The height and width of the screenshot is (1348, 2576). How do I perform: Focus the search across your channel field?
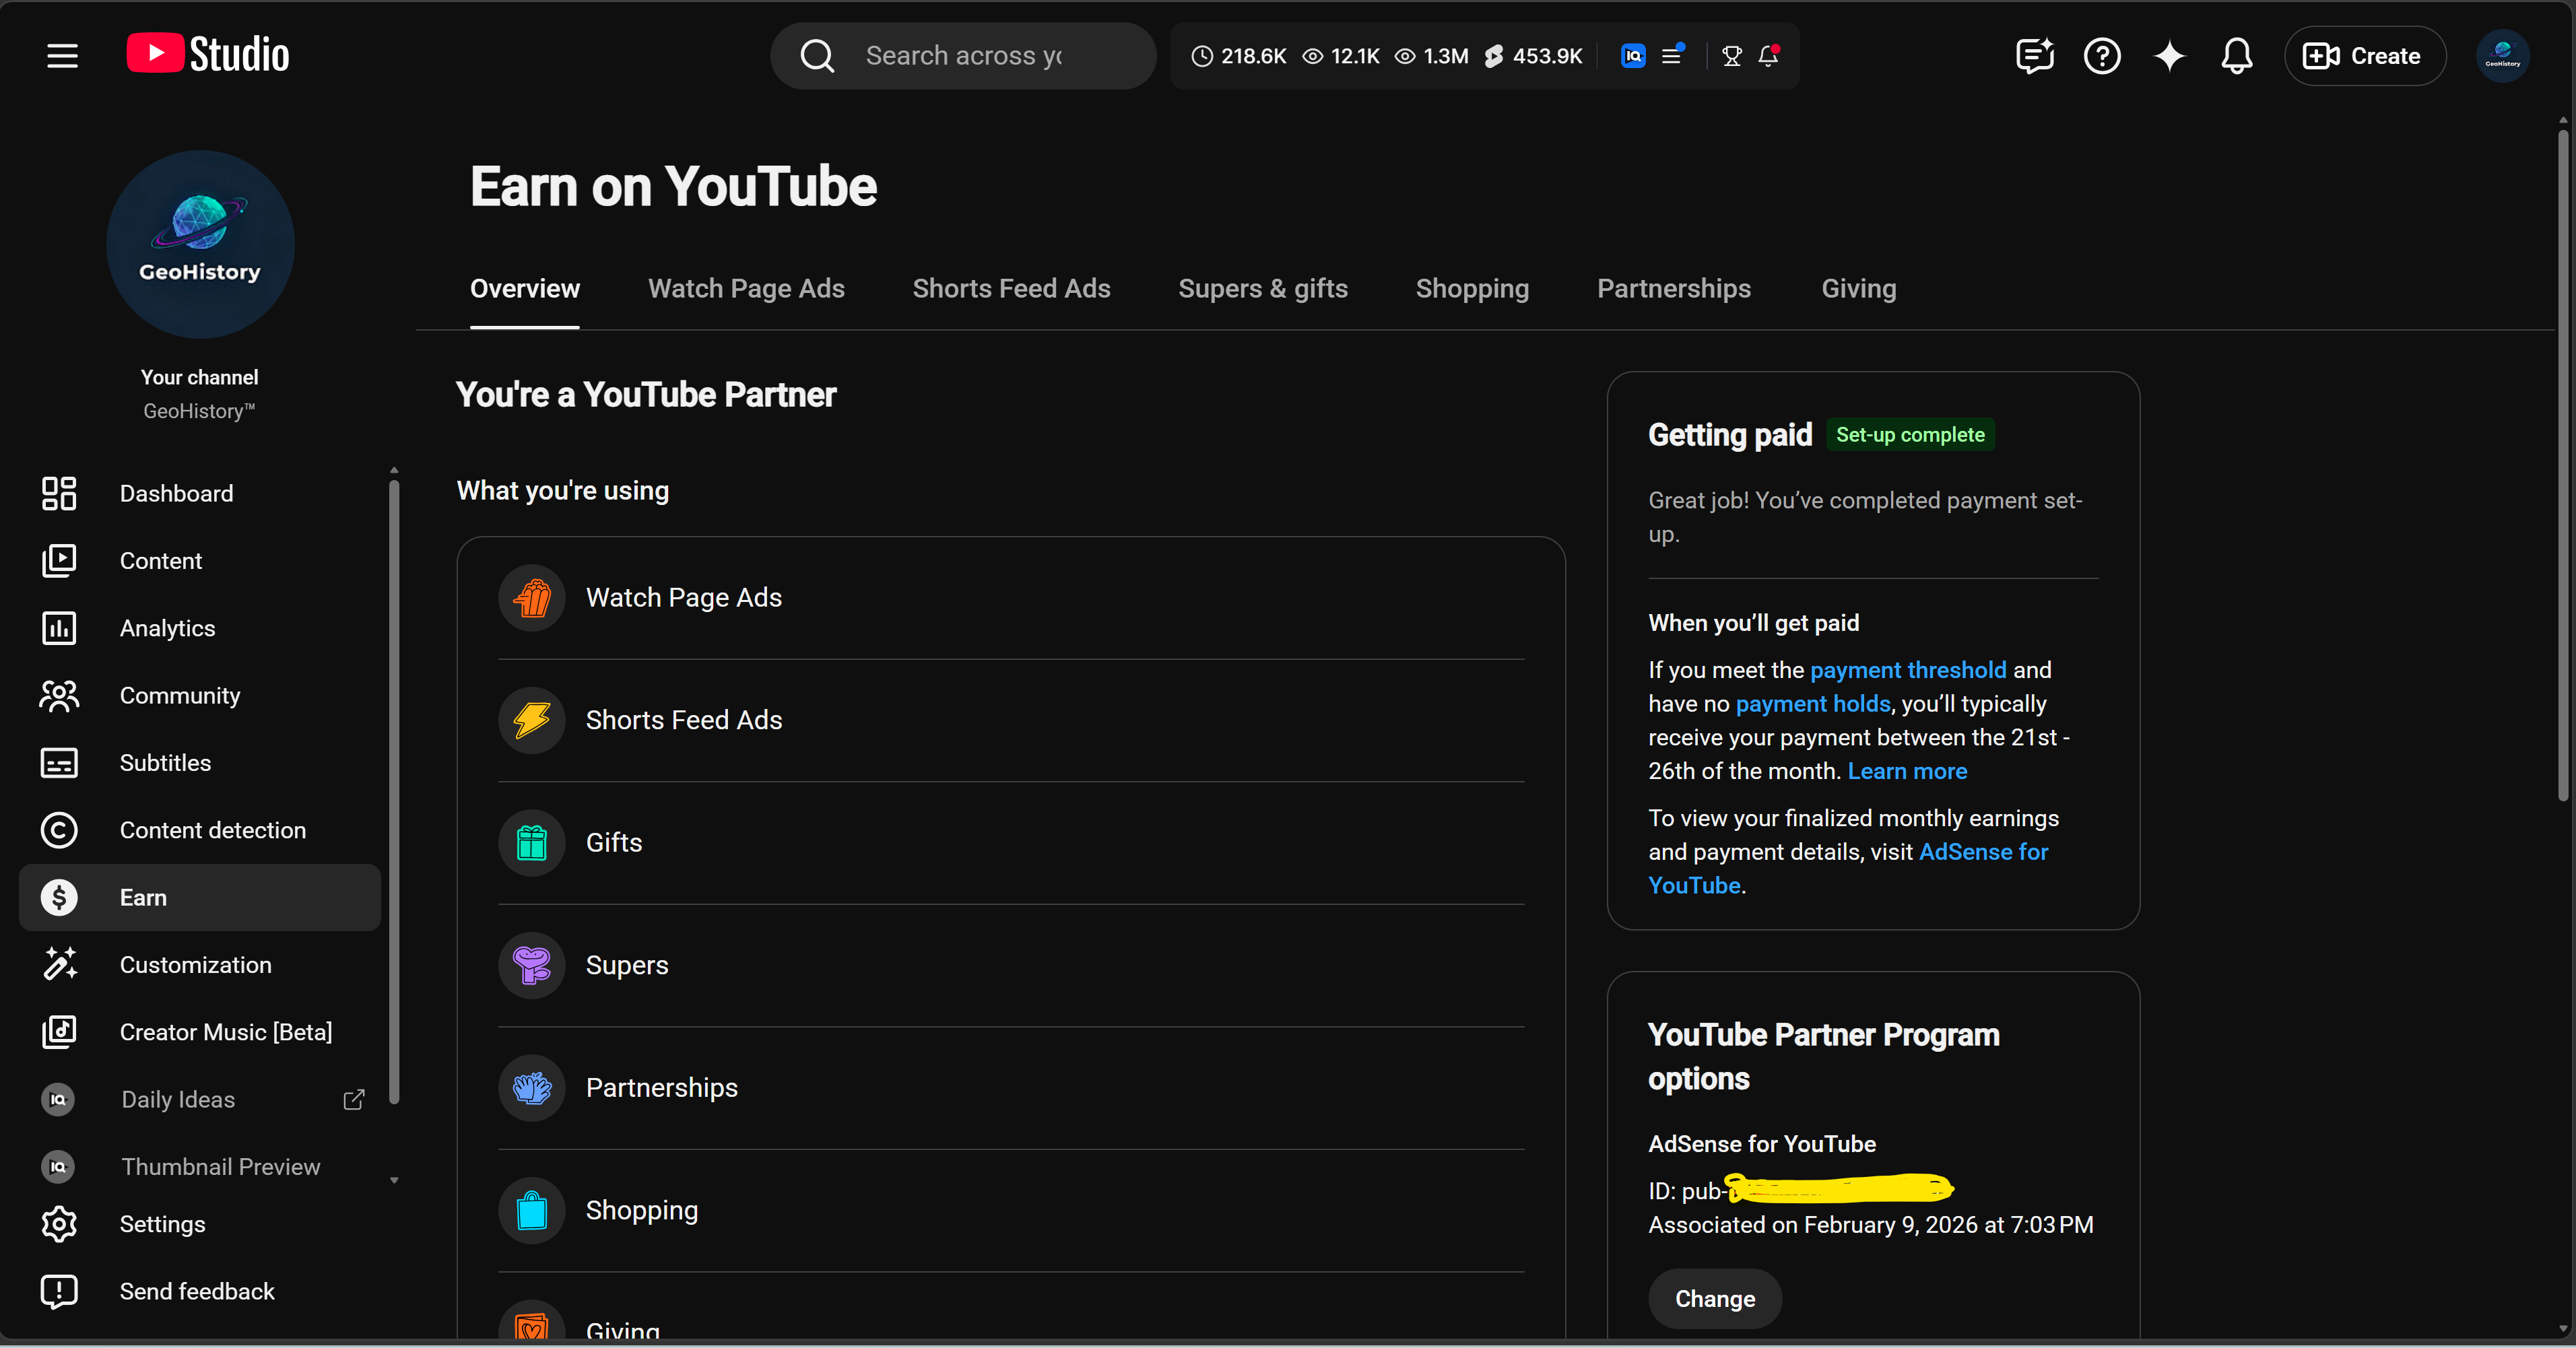(x=964, y=56)
